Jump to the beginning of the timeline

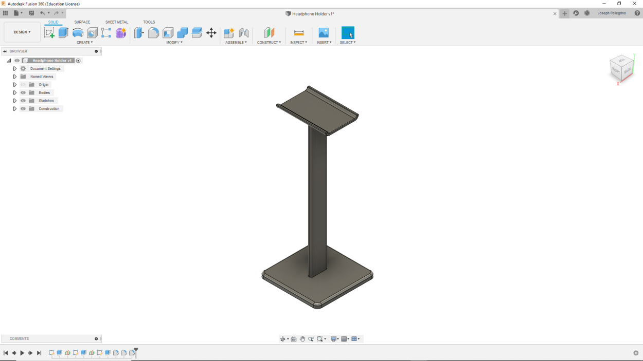click(x=6, y=353)
